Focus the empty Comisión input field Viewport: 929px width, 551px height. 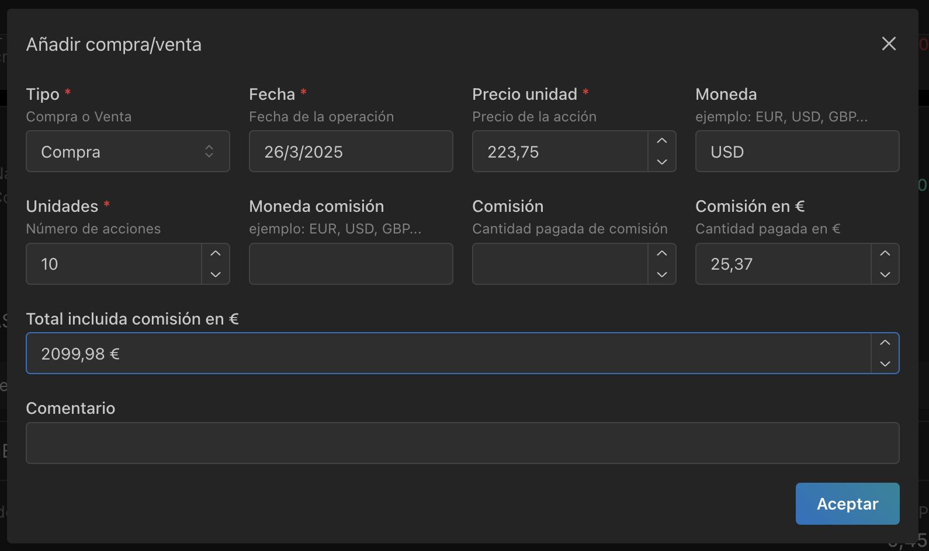pos(560,264)
